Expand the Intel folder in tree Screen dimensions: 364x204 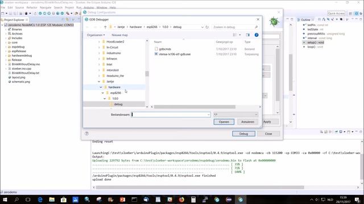99,64
